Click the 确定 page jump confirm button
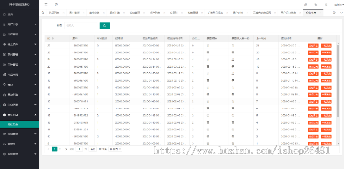 (92, 149)
